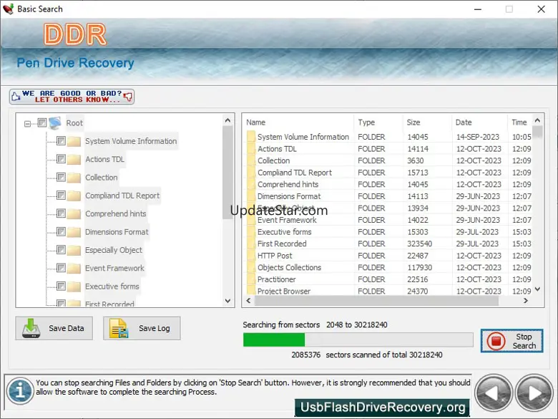Screen dimensions: 558x419
Task: Click the Root computer icon in tree
Action: point(55,122)
